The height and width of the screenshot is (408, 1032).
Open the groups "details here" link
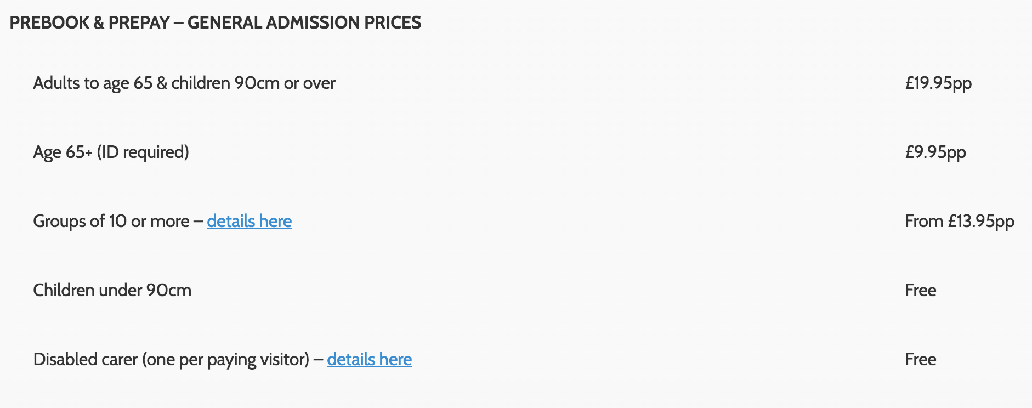point(249,221)
